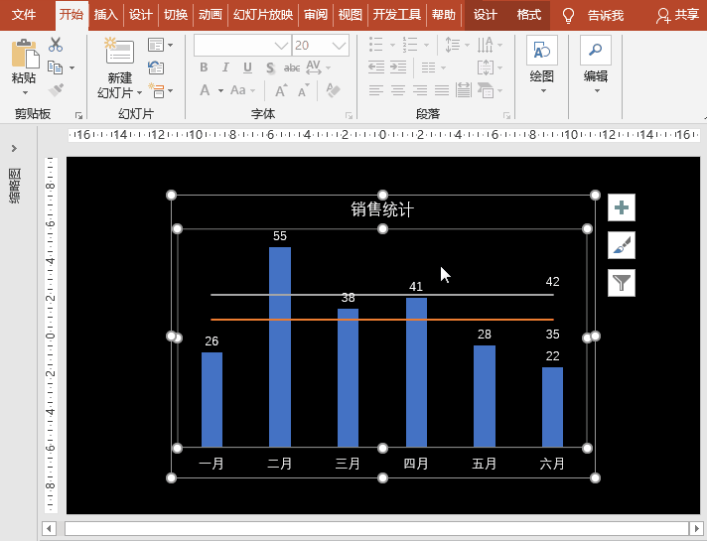Viewport: 707px width, 541px height.
Task: Click the Drawing shapes icon
Action: (x=541, y=50)
